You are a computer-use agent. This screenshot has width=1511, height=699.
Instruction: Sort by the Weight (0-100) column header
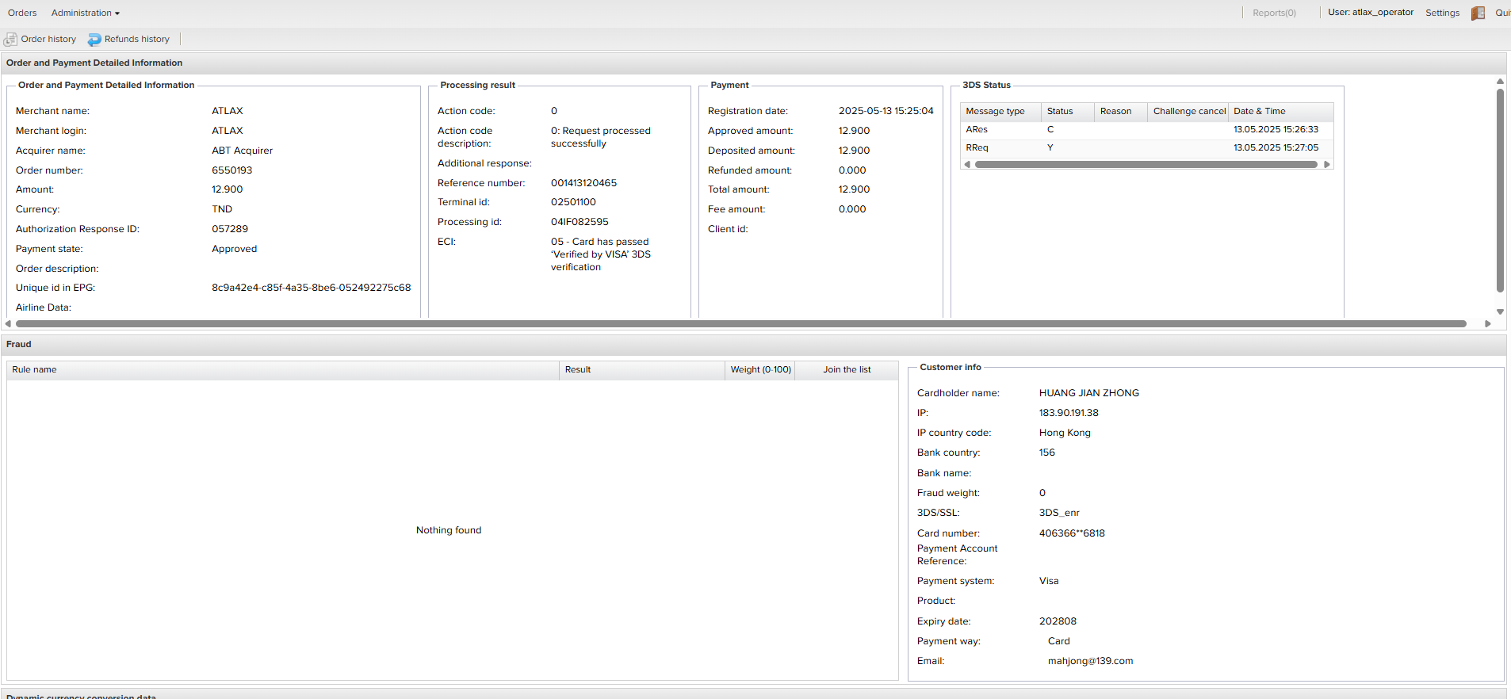(x=760, y=370)
